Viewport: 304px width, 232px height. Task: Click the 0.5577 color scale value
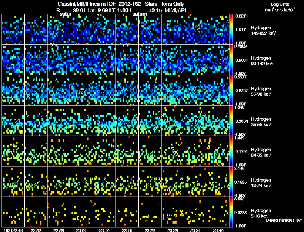[241, 77]
